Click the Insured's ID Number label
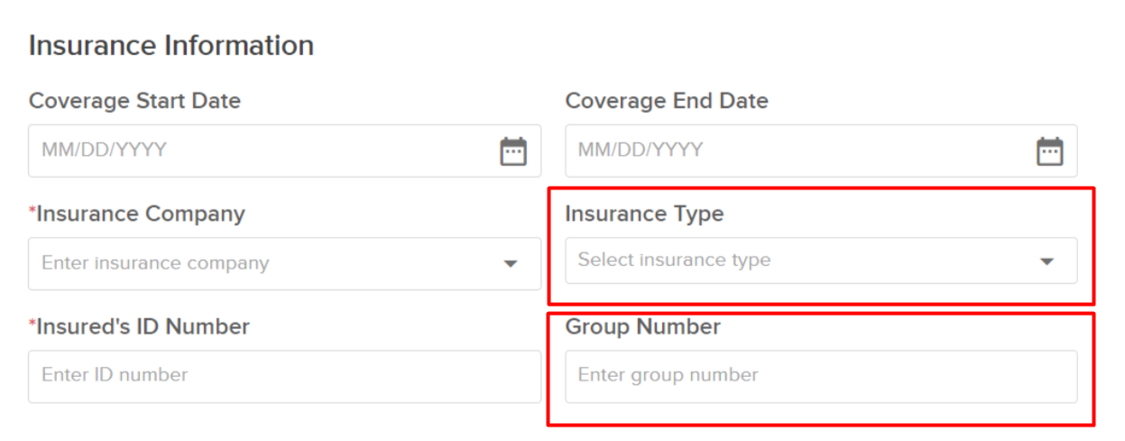Image resolution: width=1125 pixels, height=441 pixels. pos(143,327)
